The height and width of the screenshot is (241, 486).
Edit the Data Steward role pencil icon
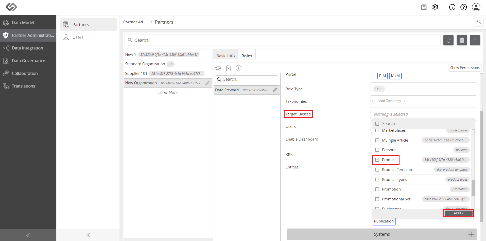(x=275, y=90)
